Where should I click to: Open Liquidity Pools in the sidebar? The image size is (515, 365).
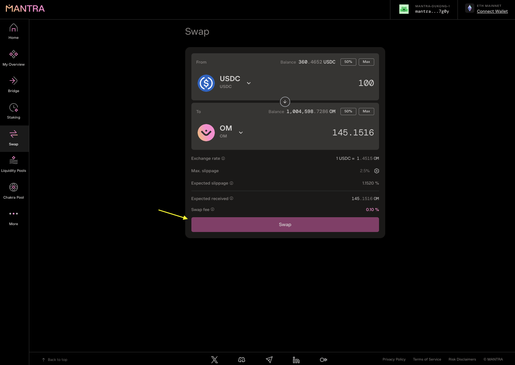[13, 164]
